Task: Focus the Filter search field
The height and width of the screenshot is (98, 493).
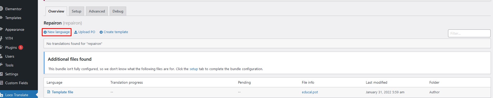Action: 469,33
